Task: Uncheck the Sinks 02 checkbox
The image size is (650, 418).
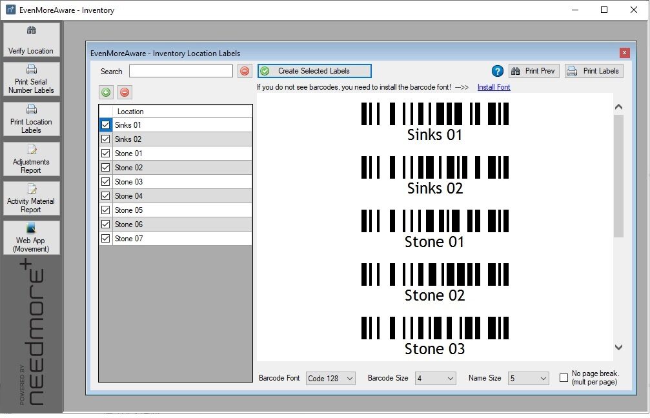Action: tap(106, 139)
